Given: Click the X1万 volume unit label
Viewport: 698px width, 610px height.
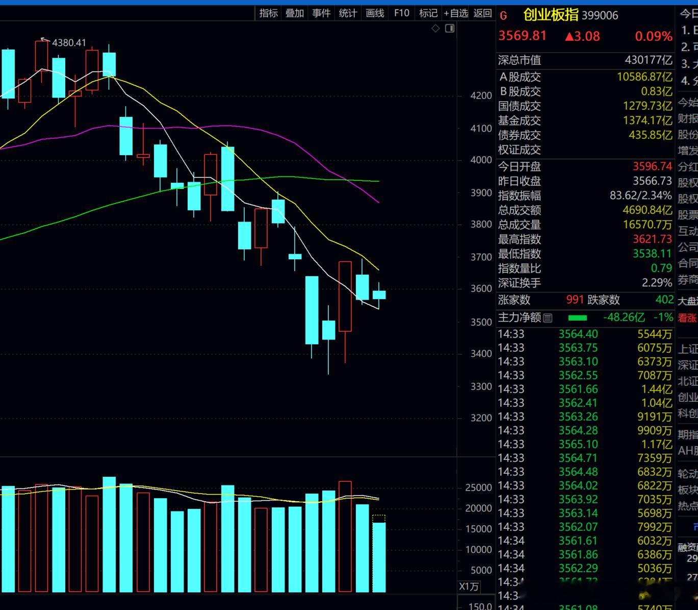Looking at the screenshot, I should [469, 587].
